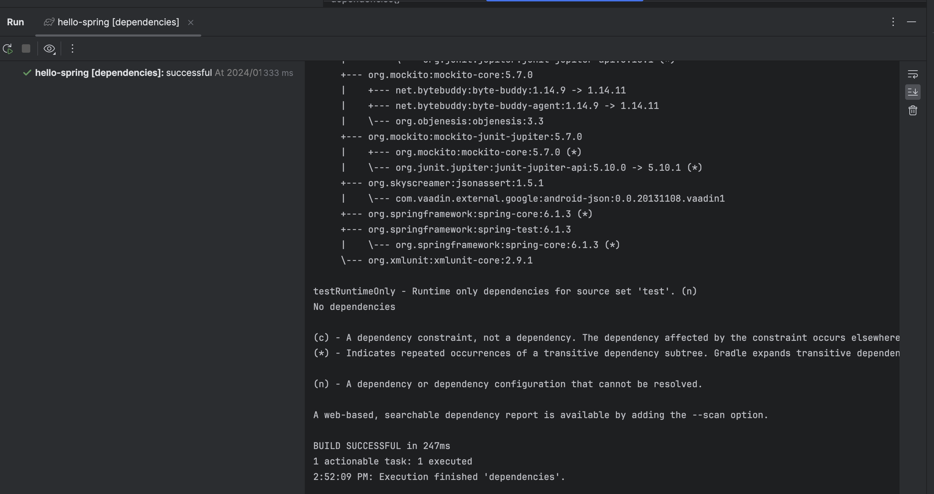Click the (c) dependency constraint legend line
This screenshot has height=494, width=934.
point(606,338)
